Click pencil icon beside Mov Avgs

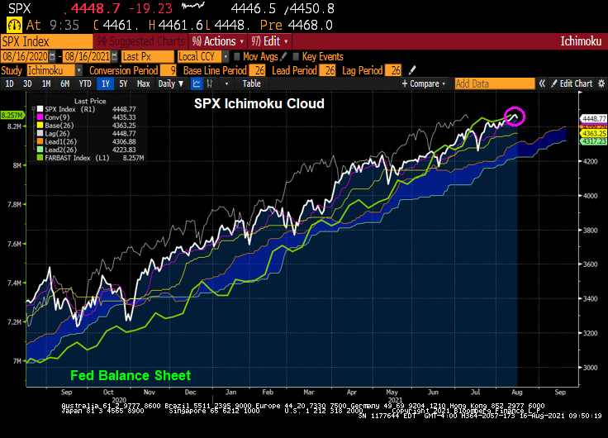click(283, 56)
